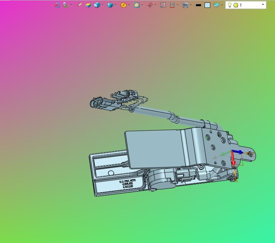Click the yellow circle layer icon
This screenshot has height=243, width=275.
236,5
